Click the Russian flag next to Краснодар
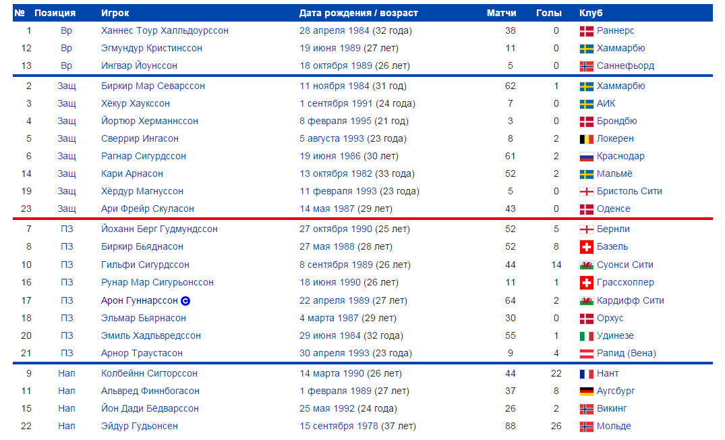The height and width of the screenshot is (440, 725). tap(586, 157)
